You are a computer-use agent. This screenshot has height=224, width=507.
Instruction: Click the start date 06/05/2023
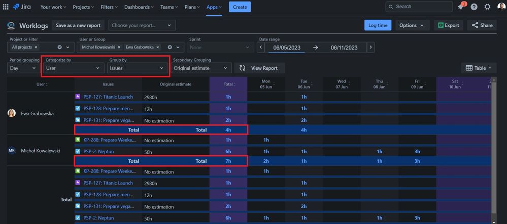(286, 48)
